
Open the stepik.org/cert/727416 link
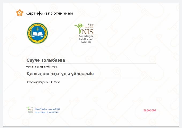(47, 112)
